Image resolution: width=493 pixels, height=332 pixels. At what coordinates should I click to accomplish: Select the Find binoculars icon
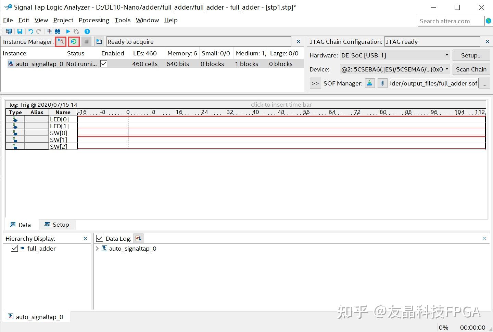point(58,31)
